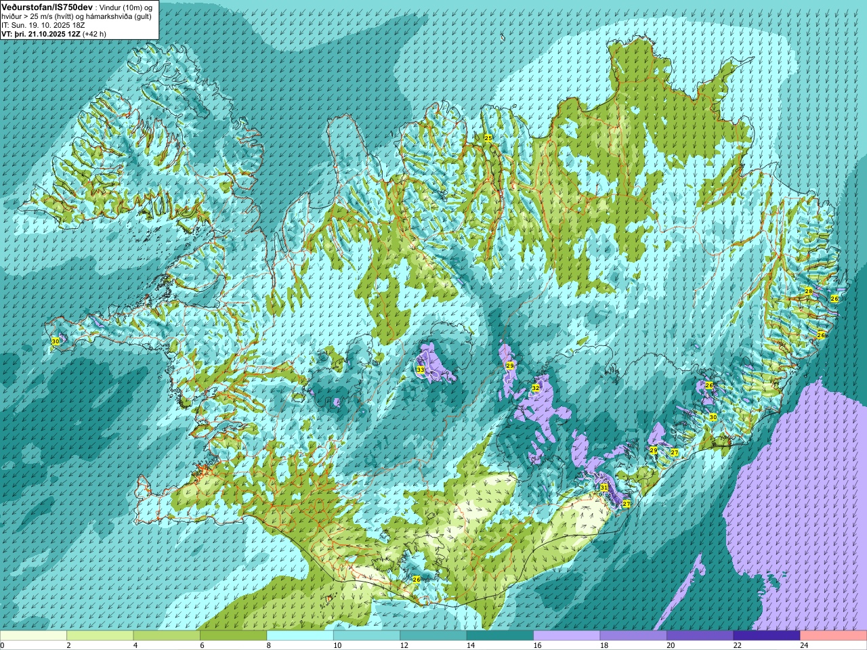Select the yellow gust label 25 on north coast
The height and width of the screenshot is (650, 867).
coord(488,137)
